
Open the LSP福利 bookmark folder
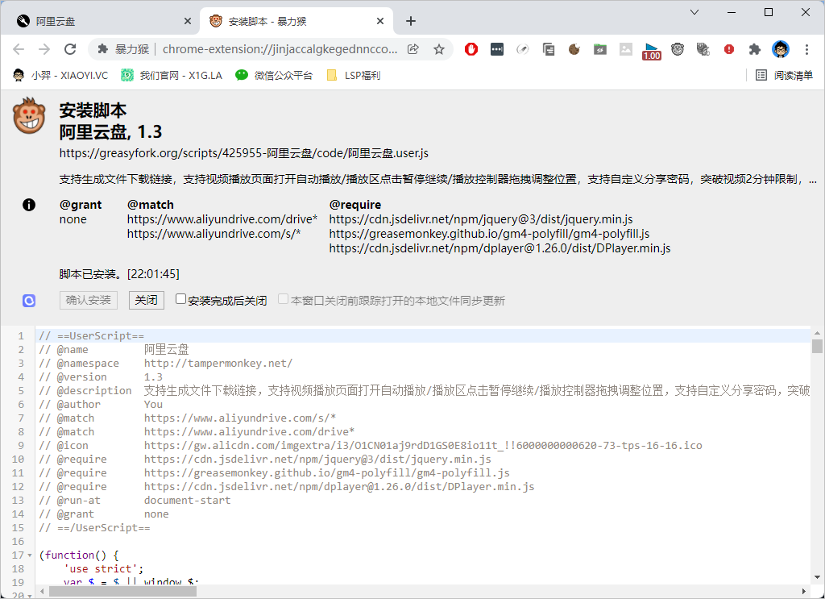354,75
